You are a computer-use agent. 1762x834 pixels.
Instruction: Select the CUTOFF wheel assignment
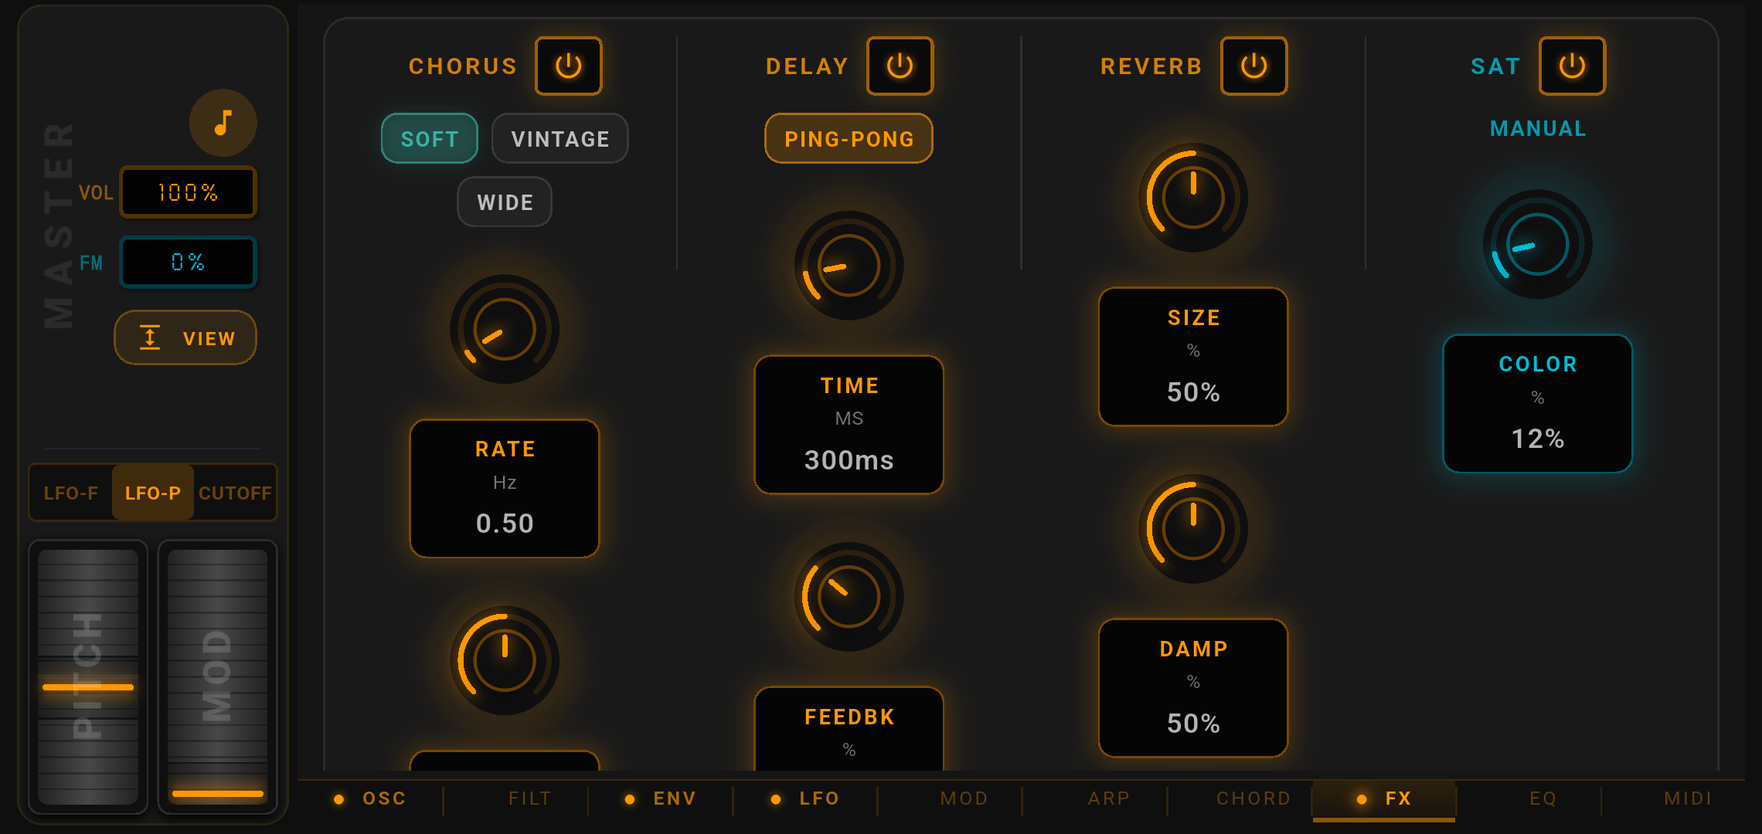[x=235, y=493]
